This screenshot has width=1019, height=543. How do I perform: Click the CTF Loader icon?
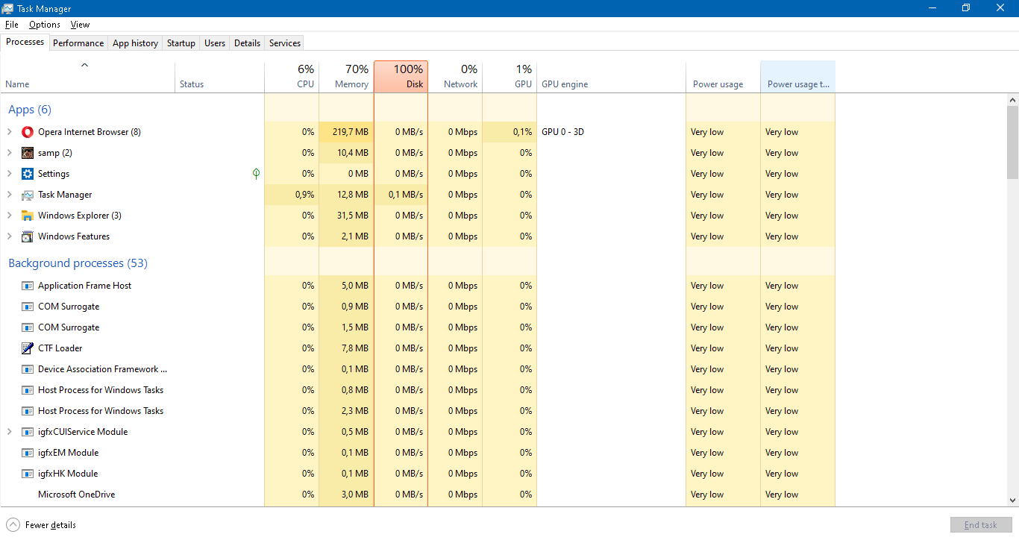click(28, 348)
